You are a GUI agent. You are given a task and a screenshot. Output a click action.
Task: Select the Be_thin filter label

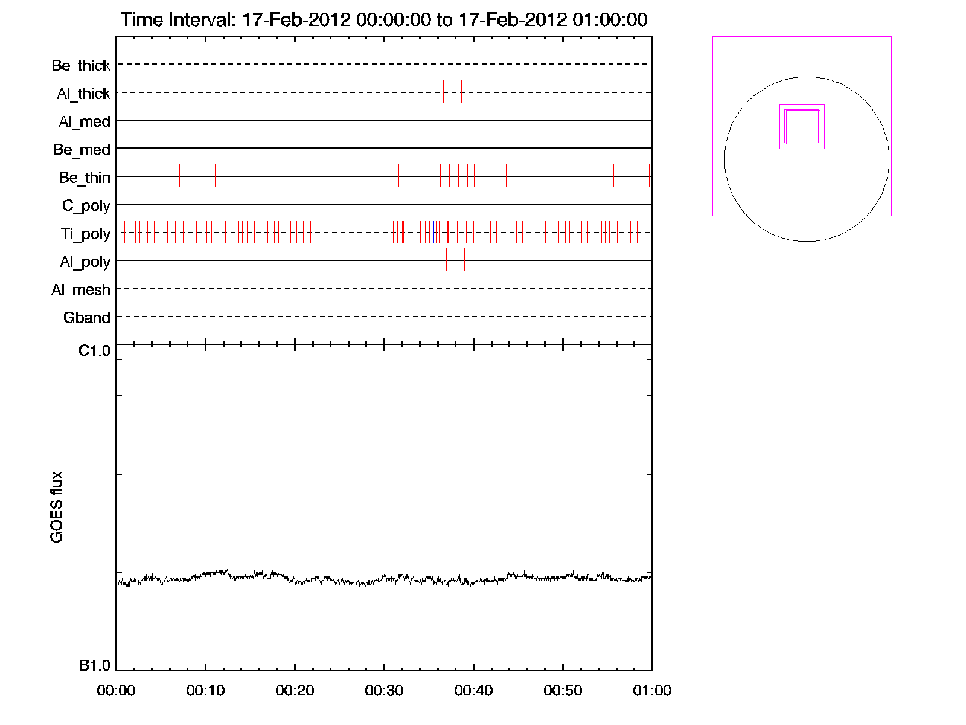click(x=85, y=178)
